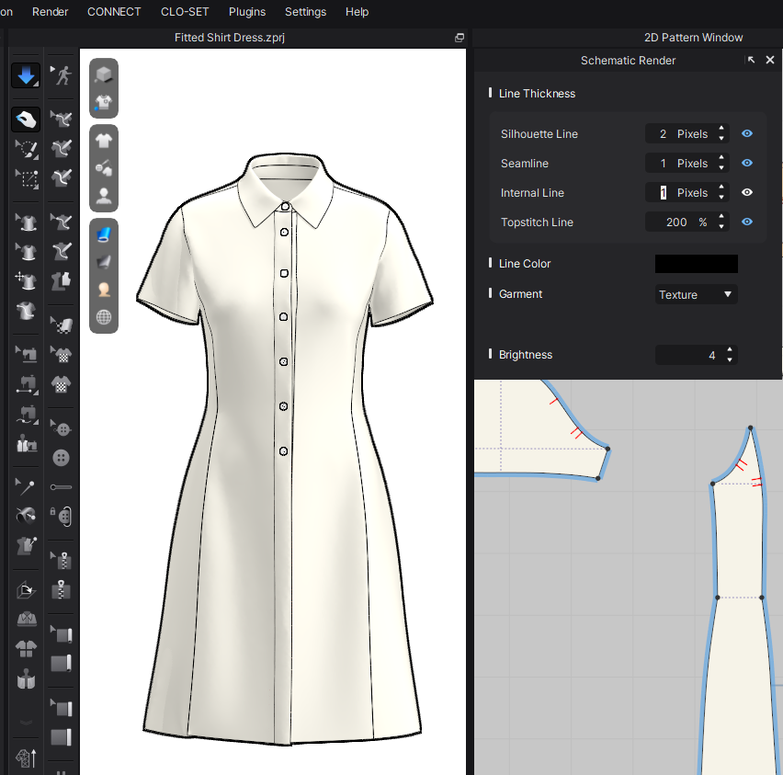
Task: Open the Render menu
Action: 50,12
